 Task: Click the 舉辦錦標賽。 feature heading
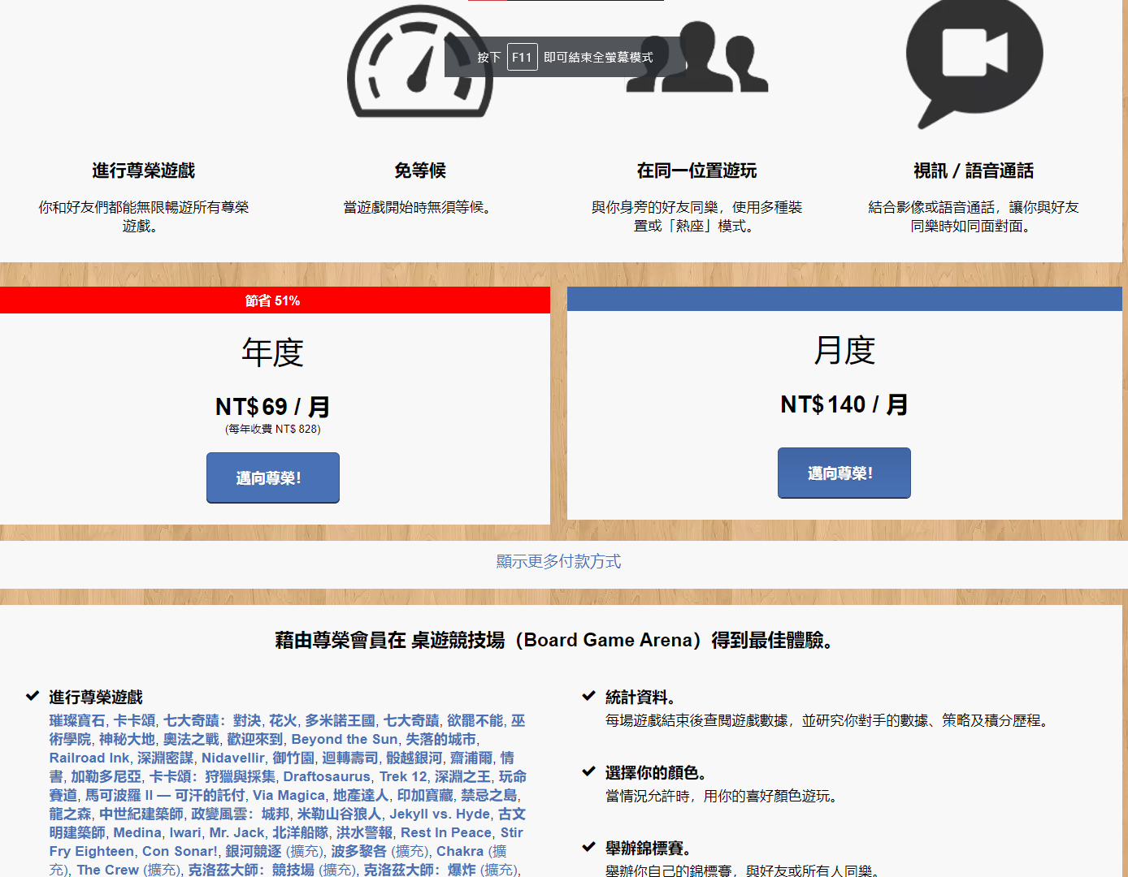(649, 848)
